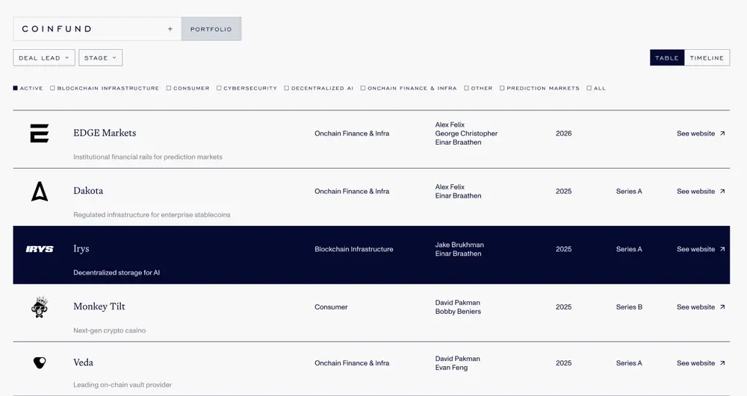Click 'Next-gen crypto casino' description

[110, 330]
